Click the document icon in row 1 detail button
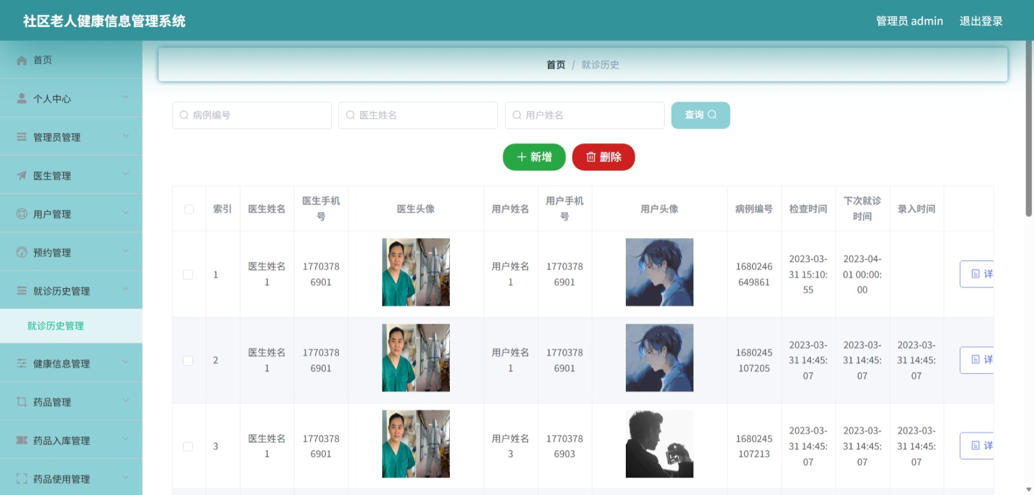The image size is (1034, 495). point(976,274)
